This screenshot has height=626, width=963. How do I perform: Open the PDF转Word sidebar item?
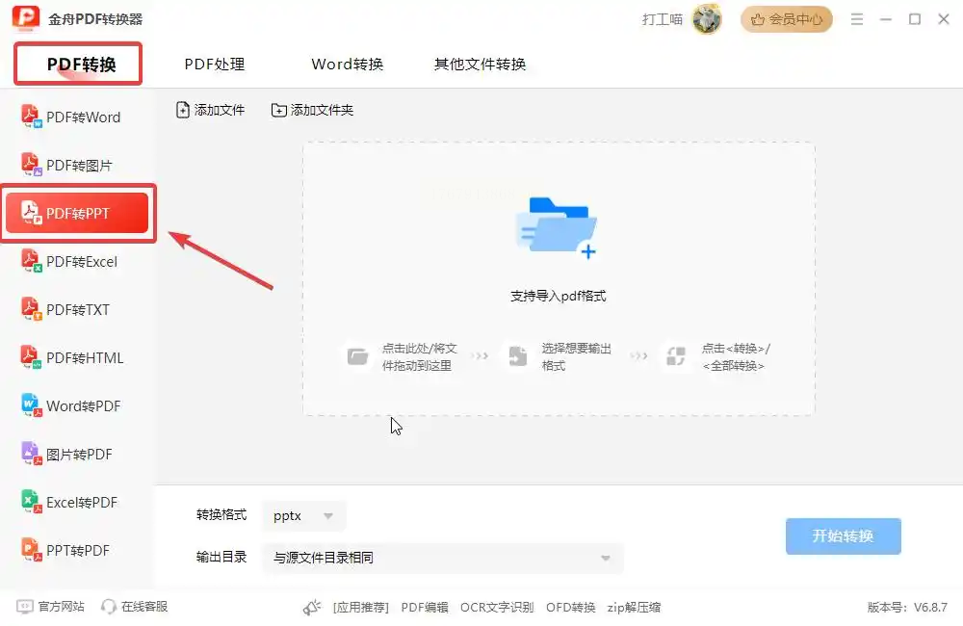pyautogui.click(x=71, y=117)
